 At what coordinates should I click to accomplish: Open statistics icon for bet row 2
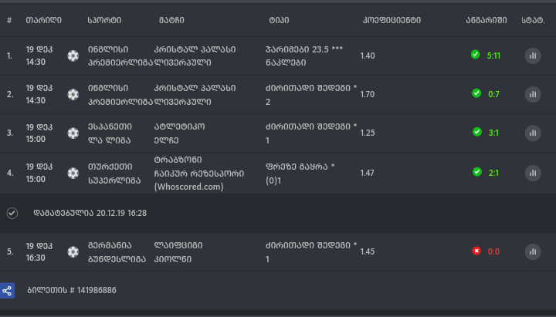(x=533, y=94)
